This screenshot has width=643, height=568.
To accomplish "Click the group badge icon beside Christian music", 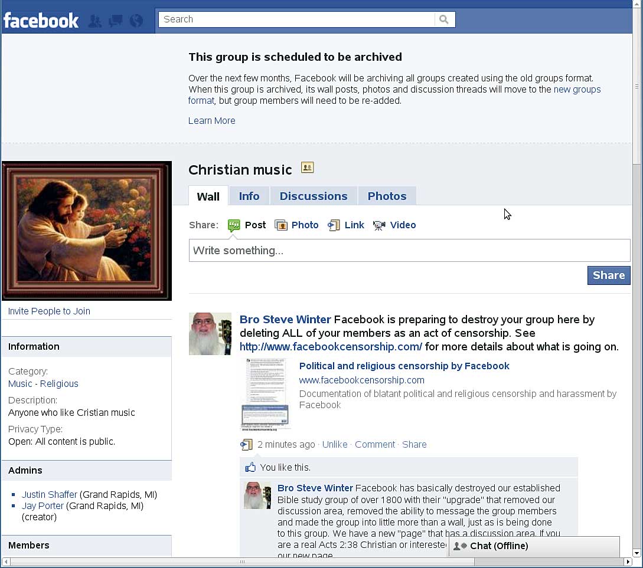I will 308,168.
